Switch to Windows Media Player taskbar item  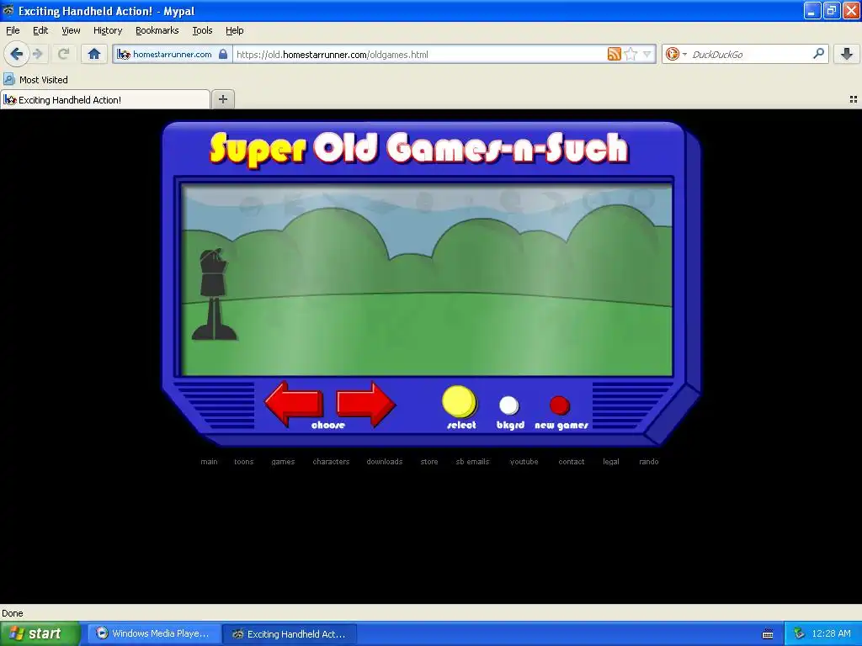[154, 633]
